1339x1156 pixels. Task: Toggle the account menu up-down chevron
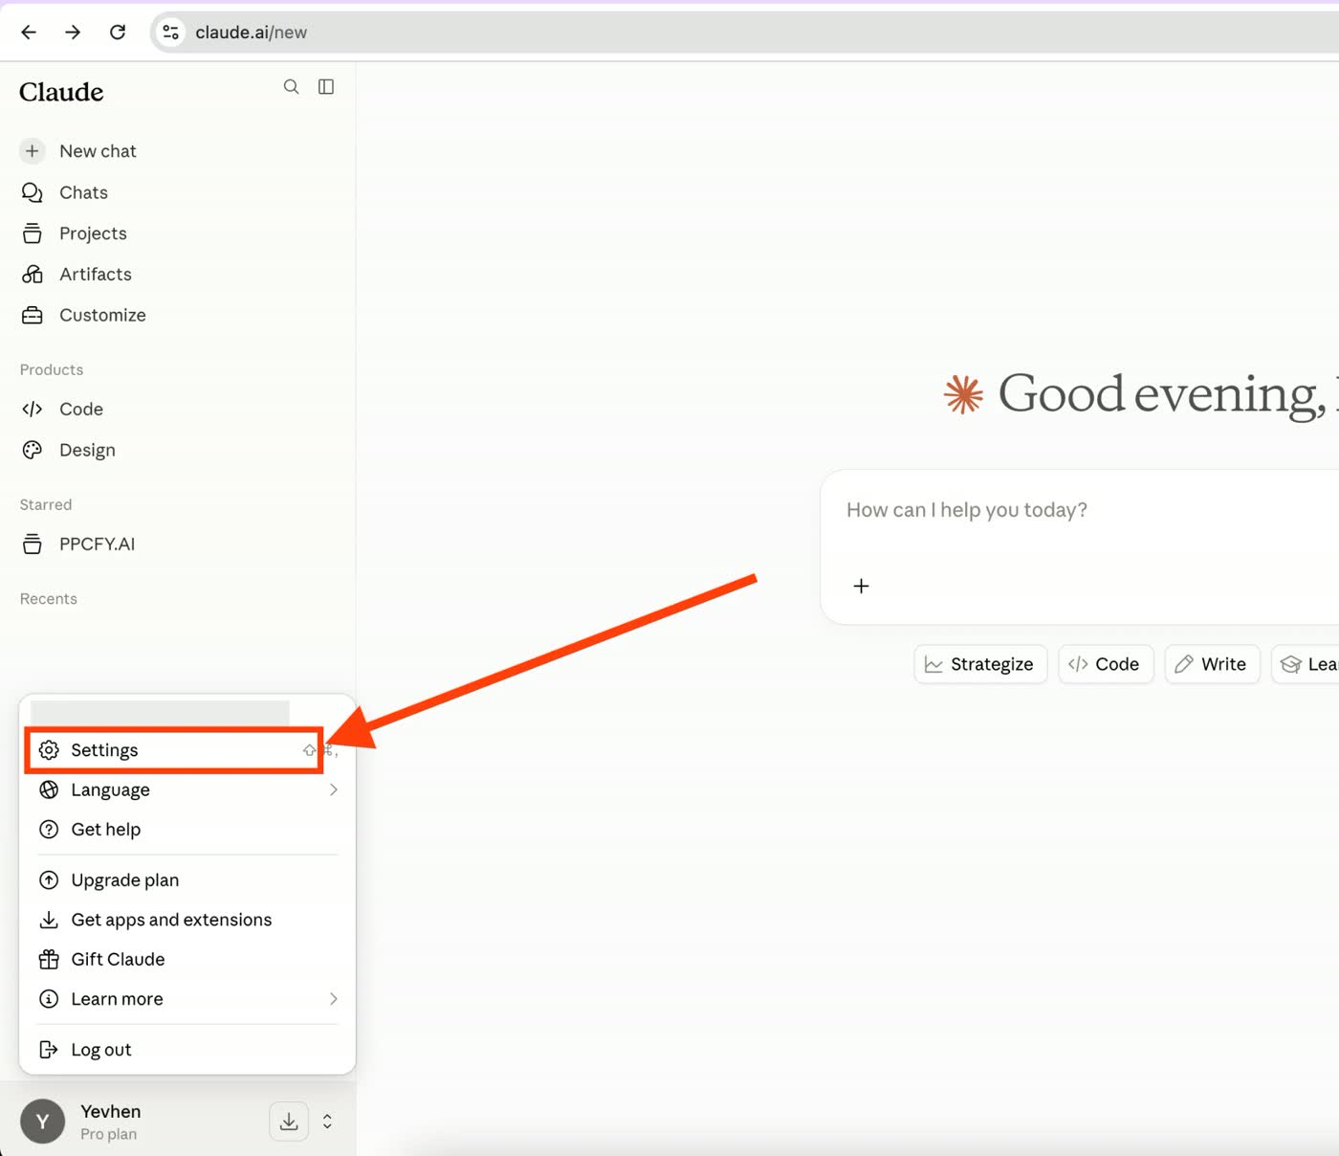coord(327,1122)
